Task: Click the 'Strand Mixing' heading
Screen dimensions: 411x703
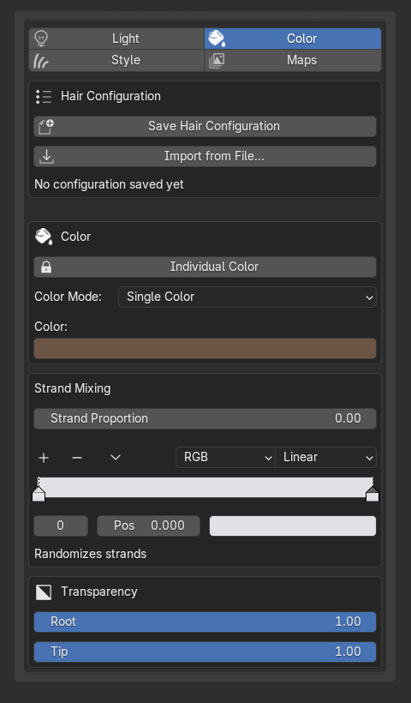Action: (73, 388)
